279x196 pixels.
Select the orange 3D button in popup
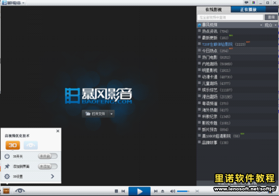(x=13, y=145)
